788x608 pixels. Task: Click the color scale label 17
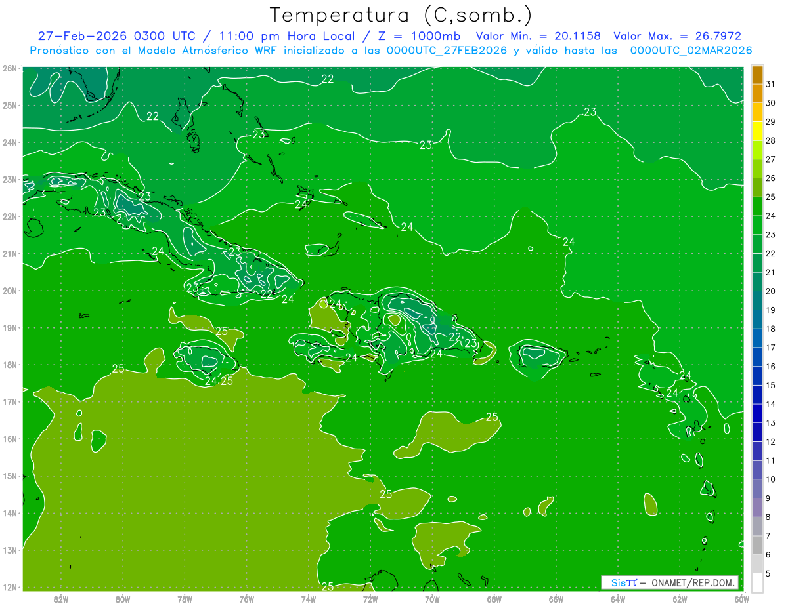(x=770, y=348)
